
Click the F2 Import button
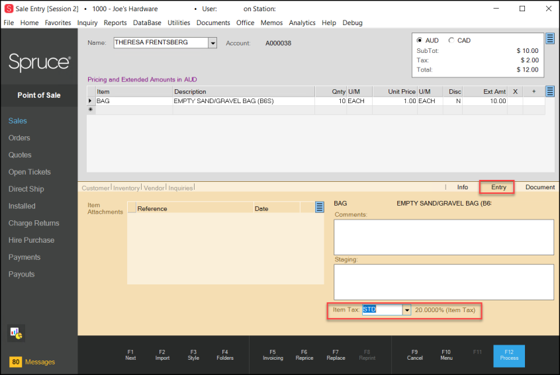tap(162, 355)
